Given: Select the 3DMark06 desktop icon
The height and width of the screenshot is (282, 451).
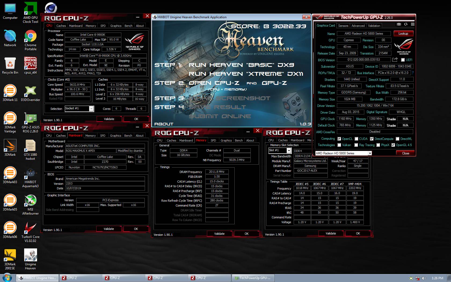Looking at the screenshot, I should click(x=10, y=230).
